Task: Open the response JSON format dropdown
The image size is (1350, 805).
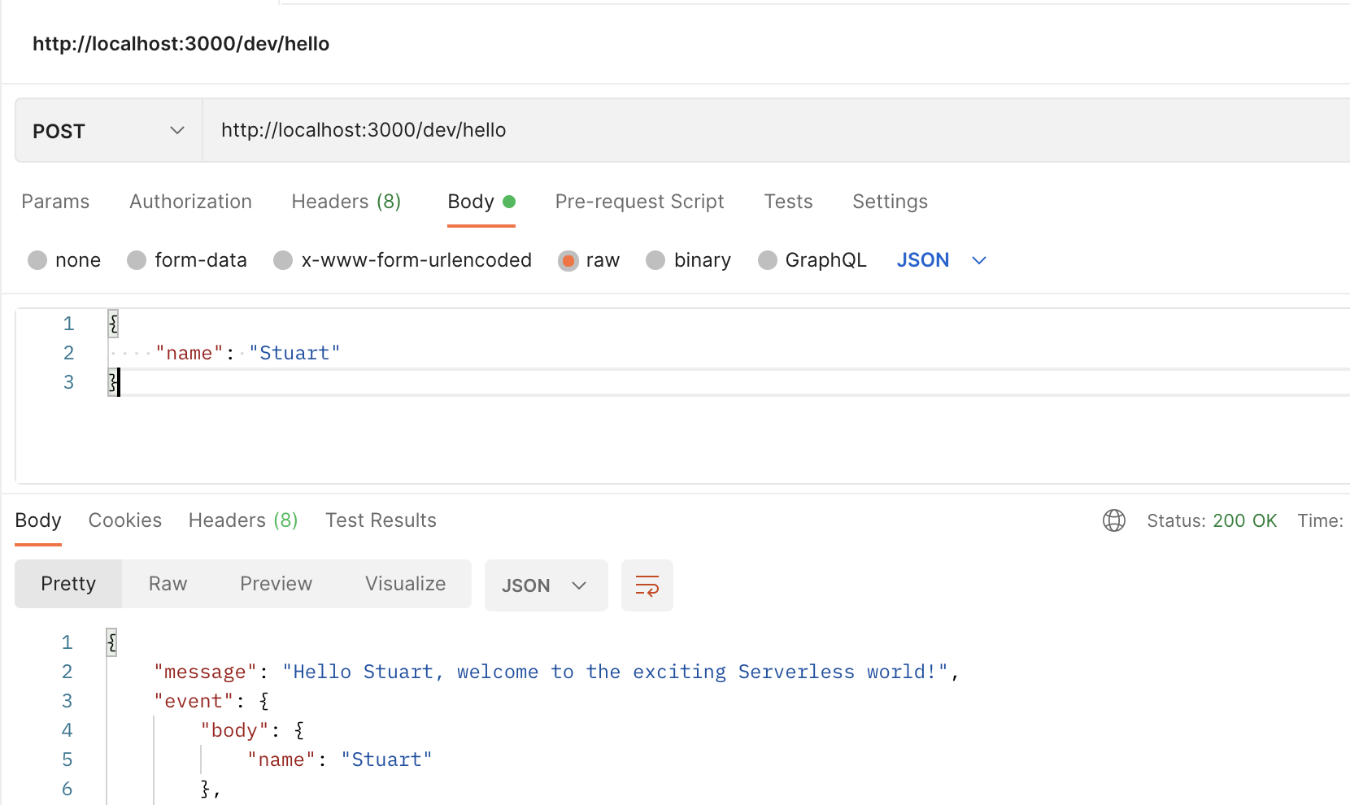Action: click(545, 585)
